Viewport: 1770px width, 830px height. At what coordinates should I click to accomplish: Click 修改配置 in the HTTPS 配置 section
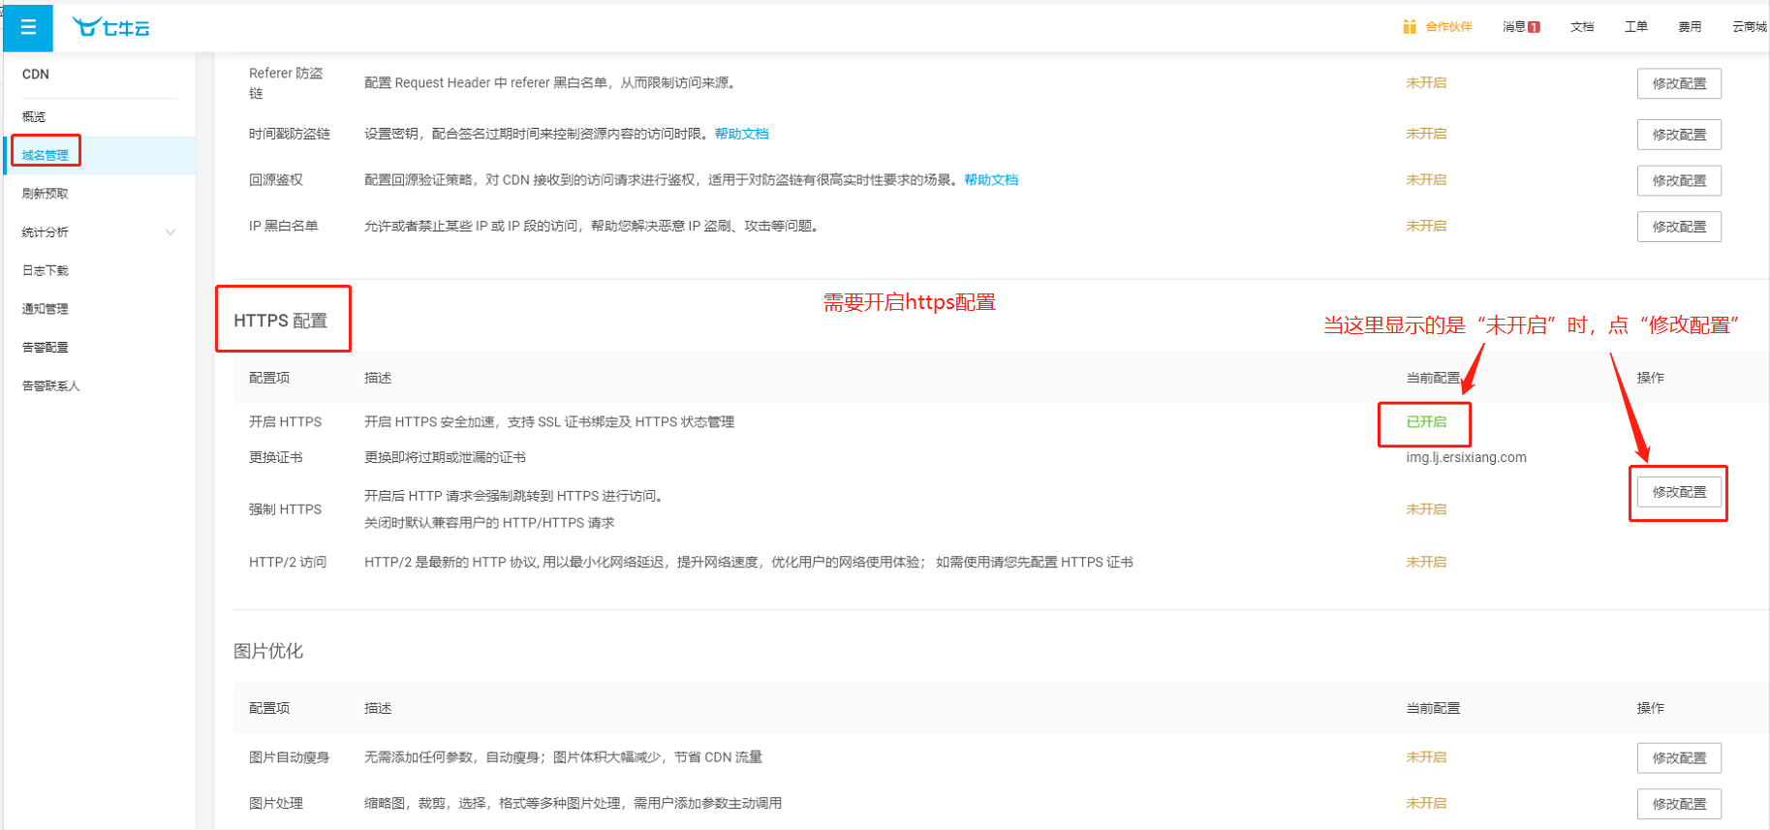[1679, 492]
